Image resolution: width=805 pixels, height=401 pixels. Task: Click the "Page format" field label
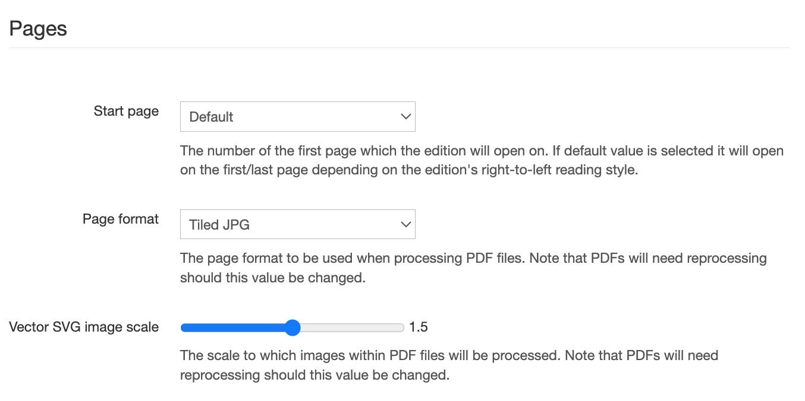(121, 219)
